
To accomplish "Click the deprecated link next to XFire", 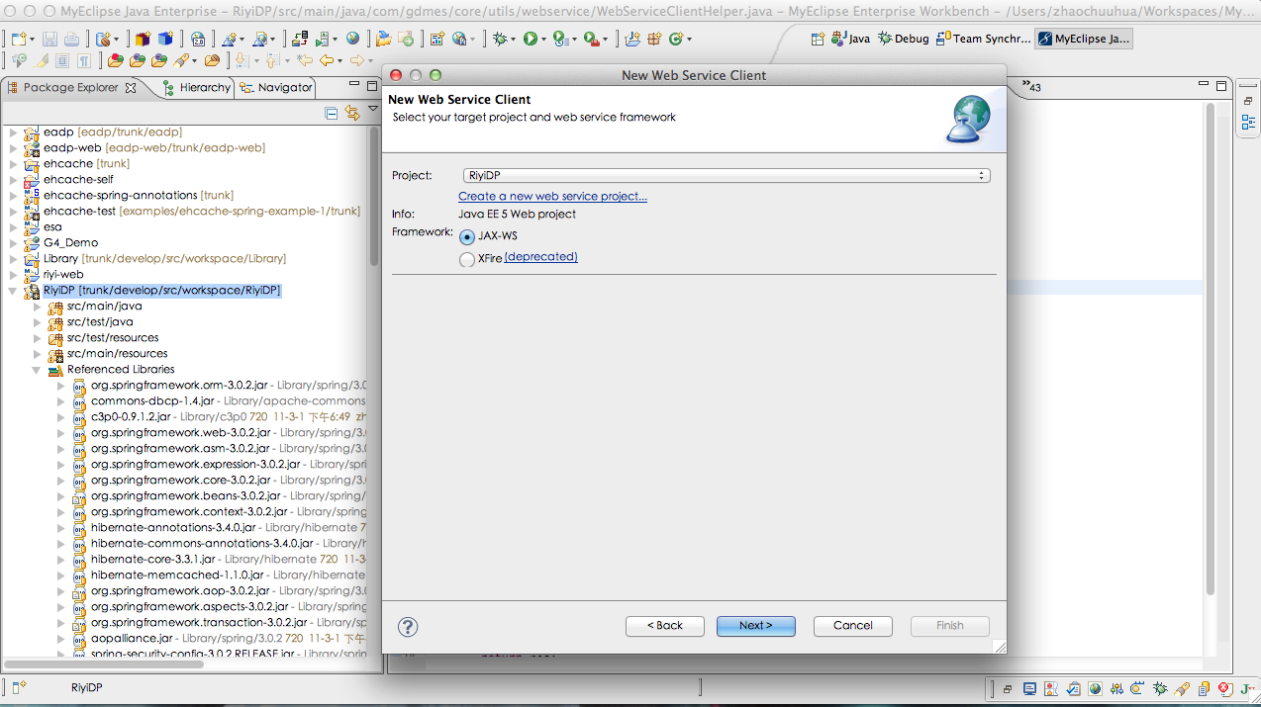I will [x=541, y=257].
